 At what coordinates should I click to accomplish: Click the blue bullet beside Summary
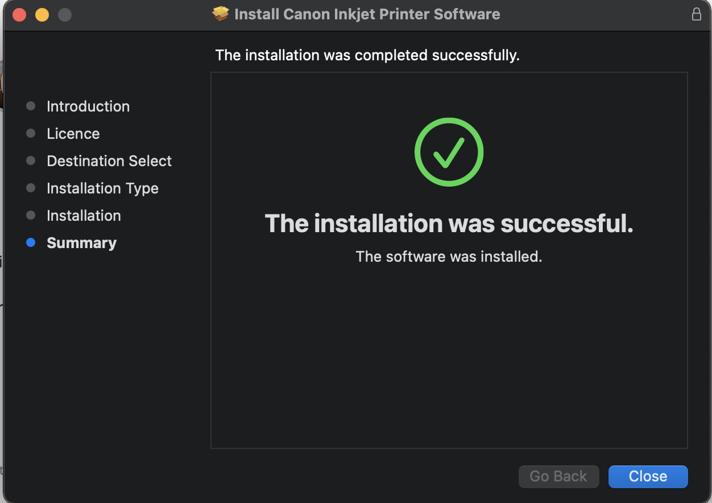point(31,242)
